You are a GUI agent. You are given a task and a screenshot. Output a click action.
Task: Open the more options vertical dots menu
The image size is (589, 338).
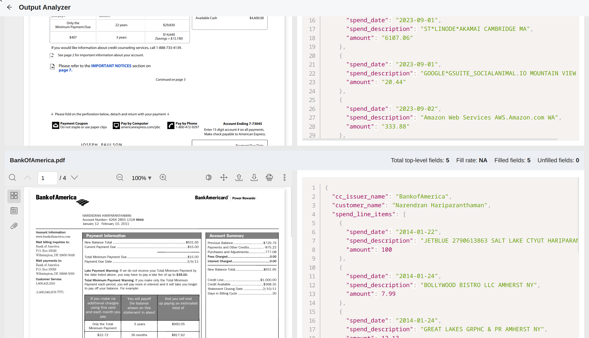click(285, 177)
